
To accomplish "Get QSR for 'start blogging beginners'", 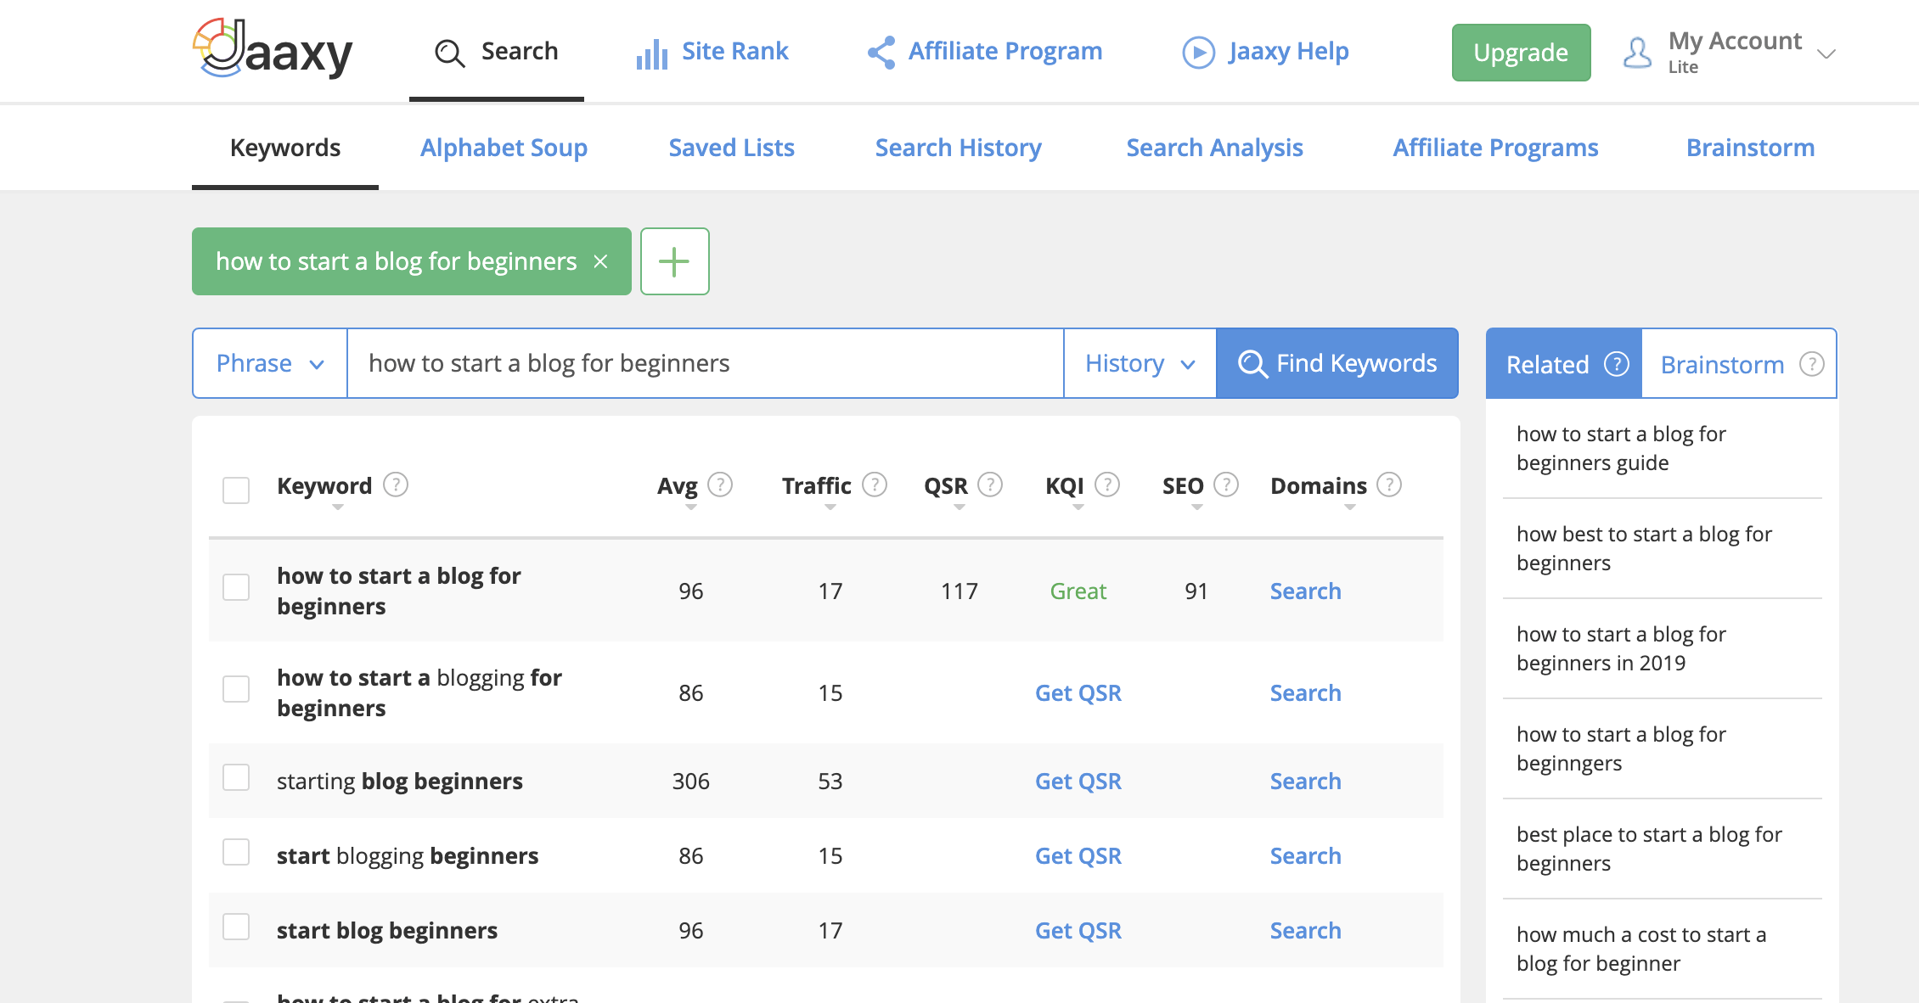I will (1078, 855).
